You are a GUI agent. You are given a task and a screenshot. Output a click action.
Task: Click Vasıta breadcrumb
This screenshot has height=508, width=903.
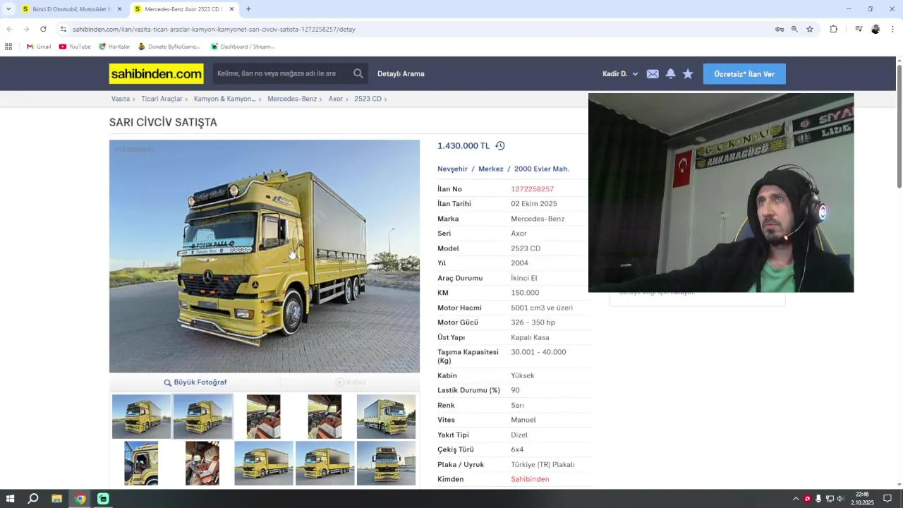[121, 99]
